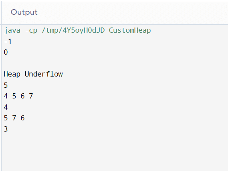The height and width of the screenshot is (171, 228).
Task: Click the word Underflow in output
Action: 44,74
